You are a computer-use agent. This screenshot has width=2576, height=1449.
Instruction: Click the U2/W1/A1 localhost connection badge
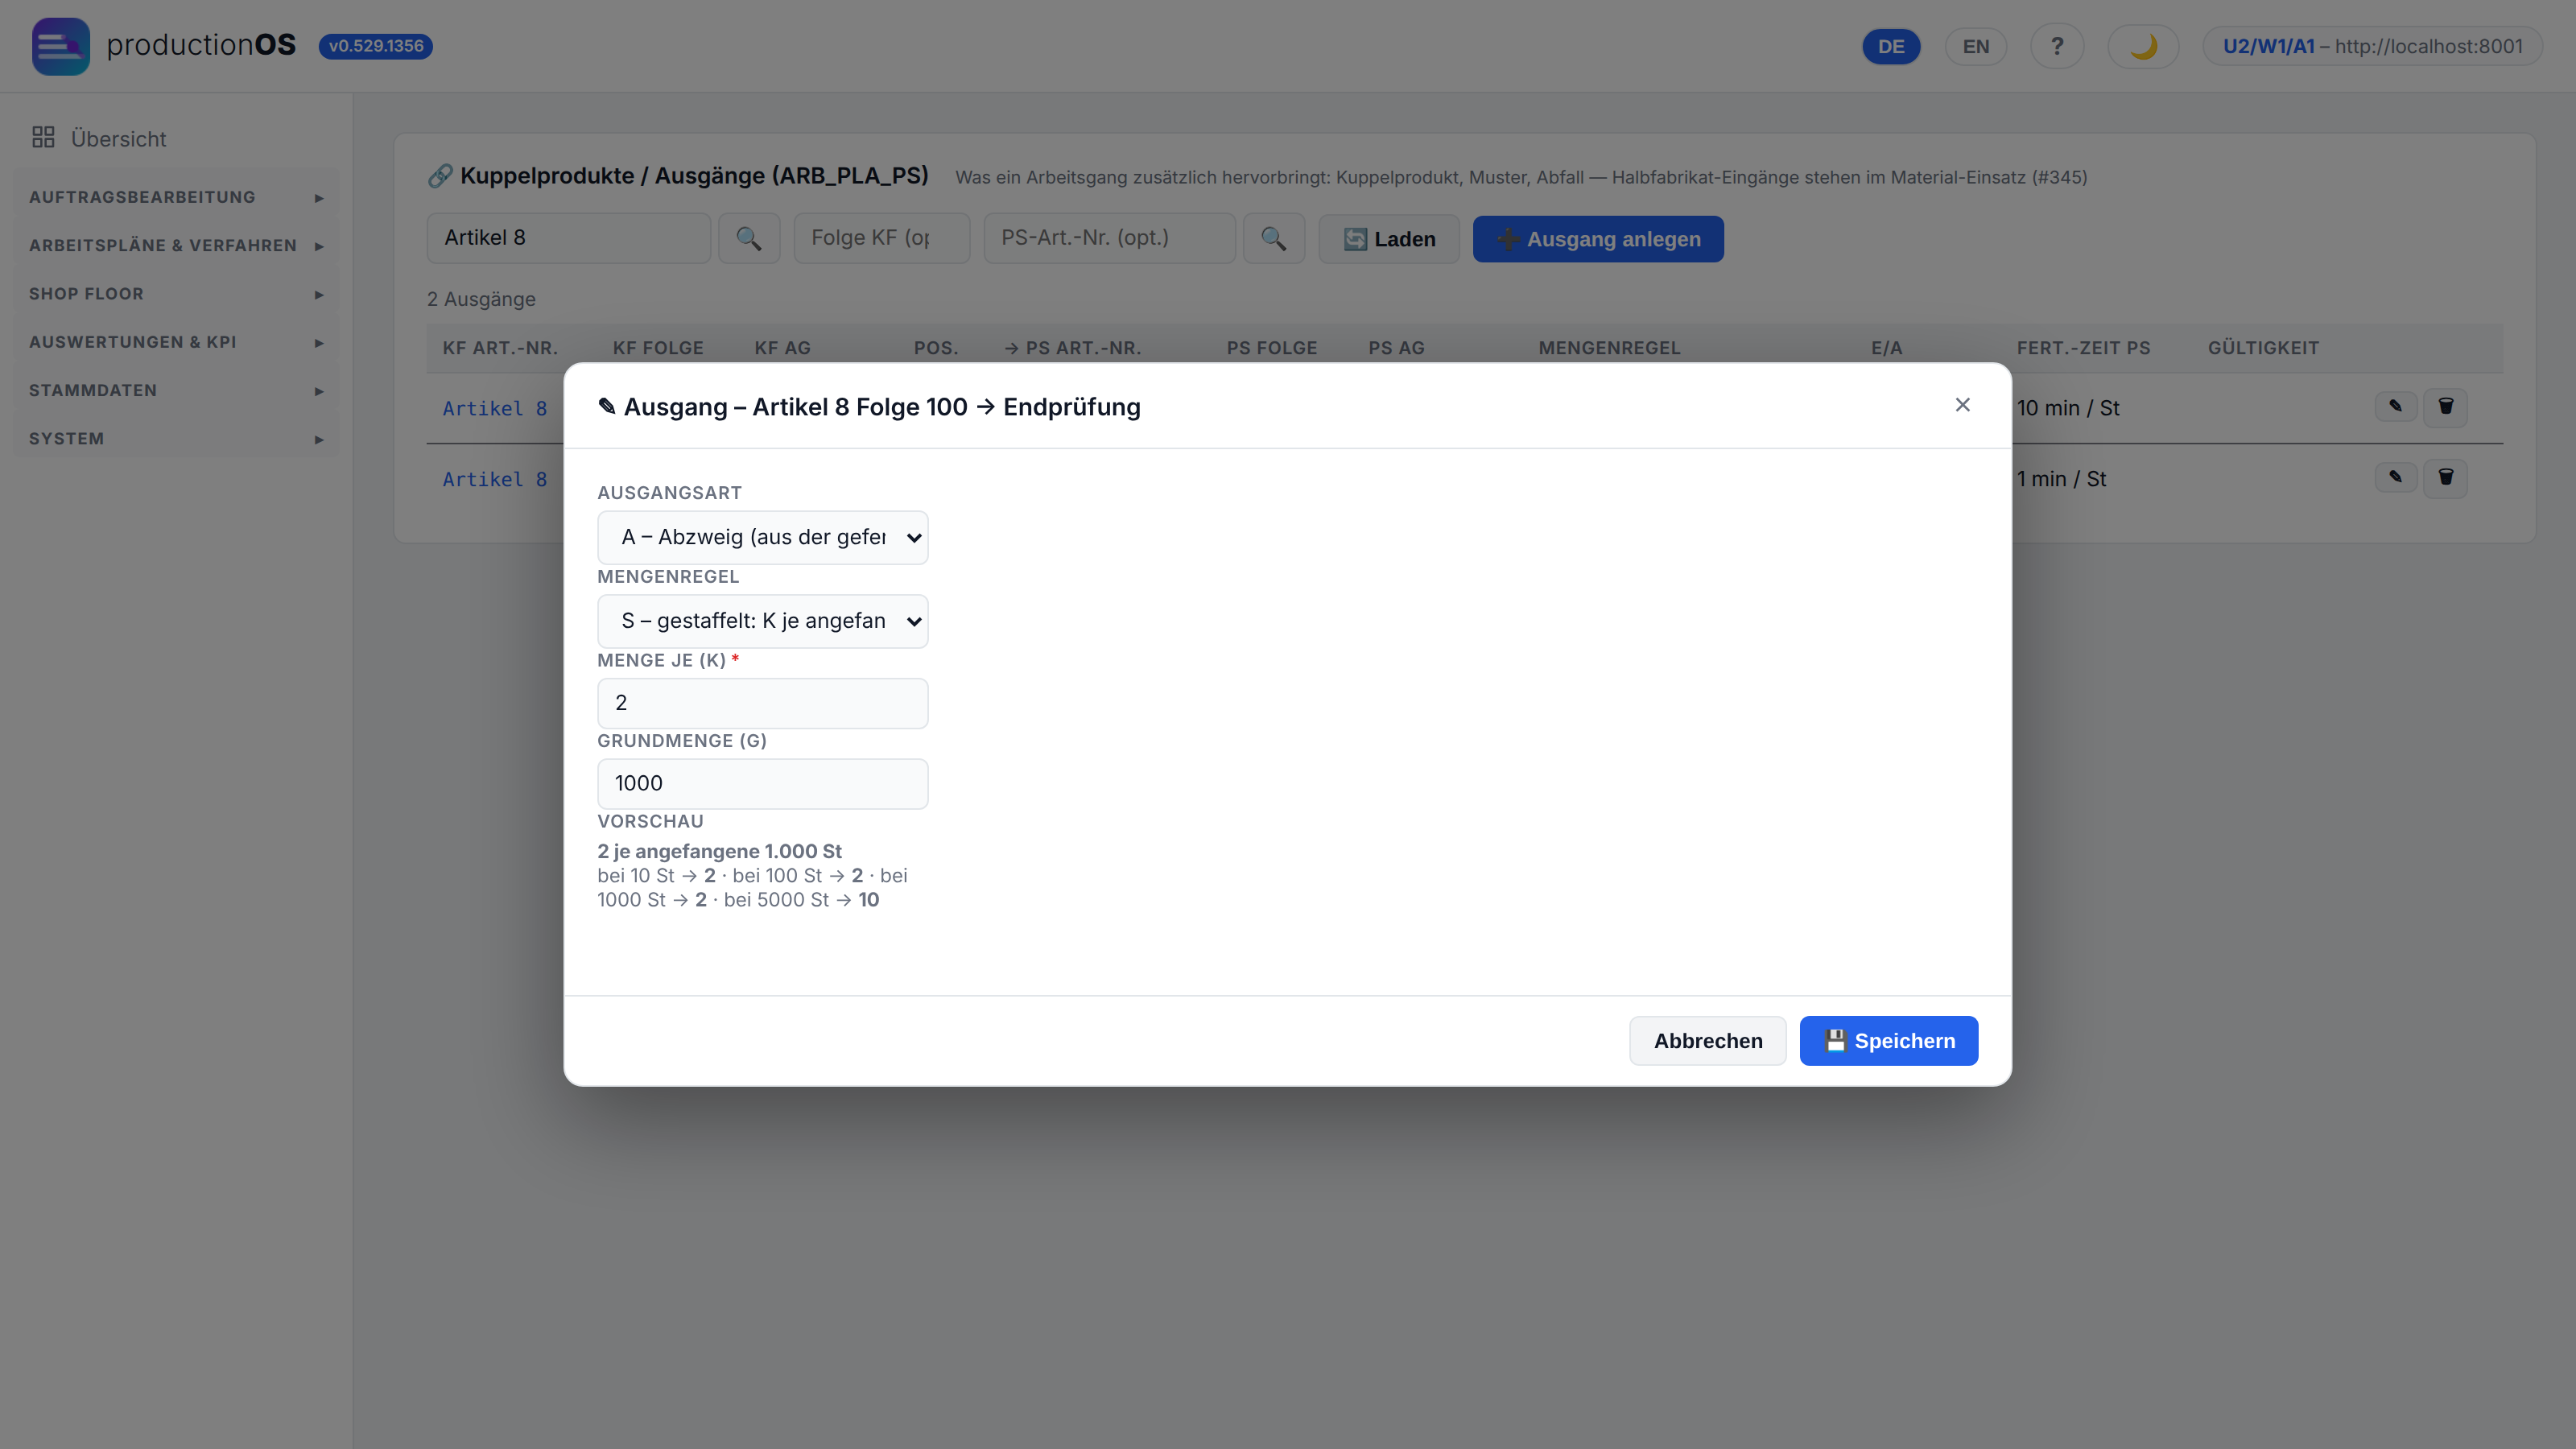click(2372, 46)
